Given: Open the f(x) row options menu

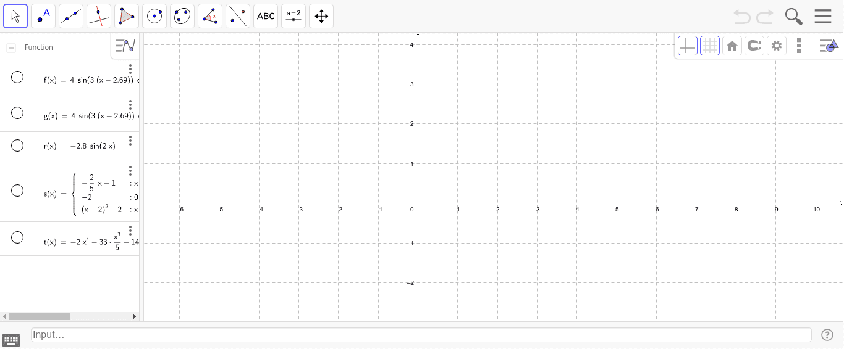Looking at the screenshot, I should click(x=130, y=69).
